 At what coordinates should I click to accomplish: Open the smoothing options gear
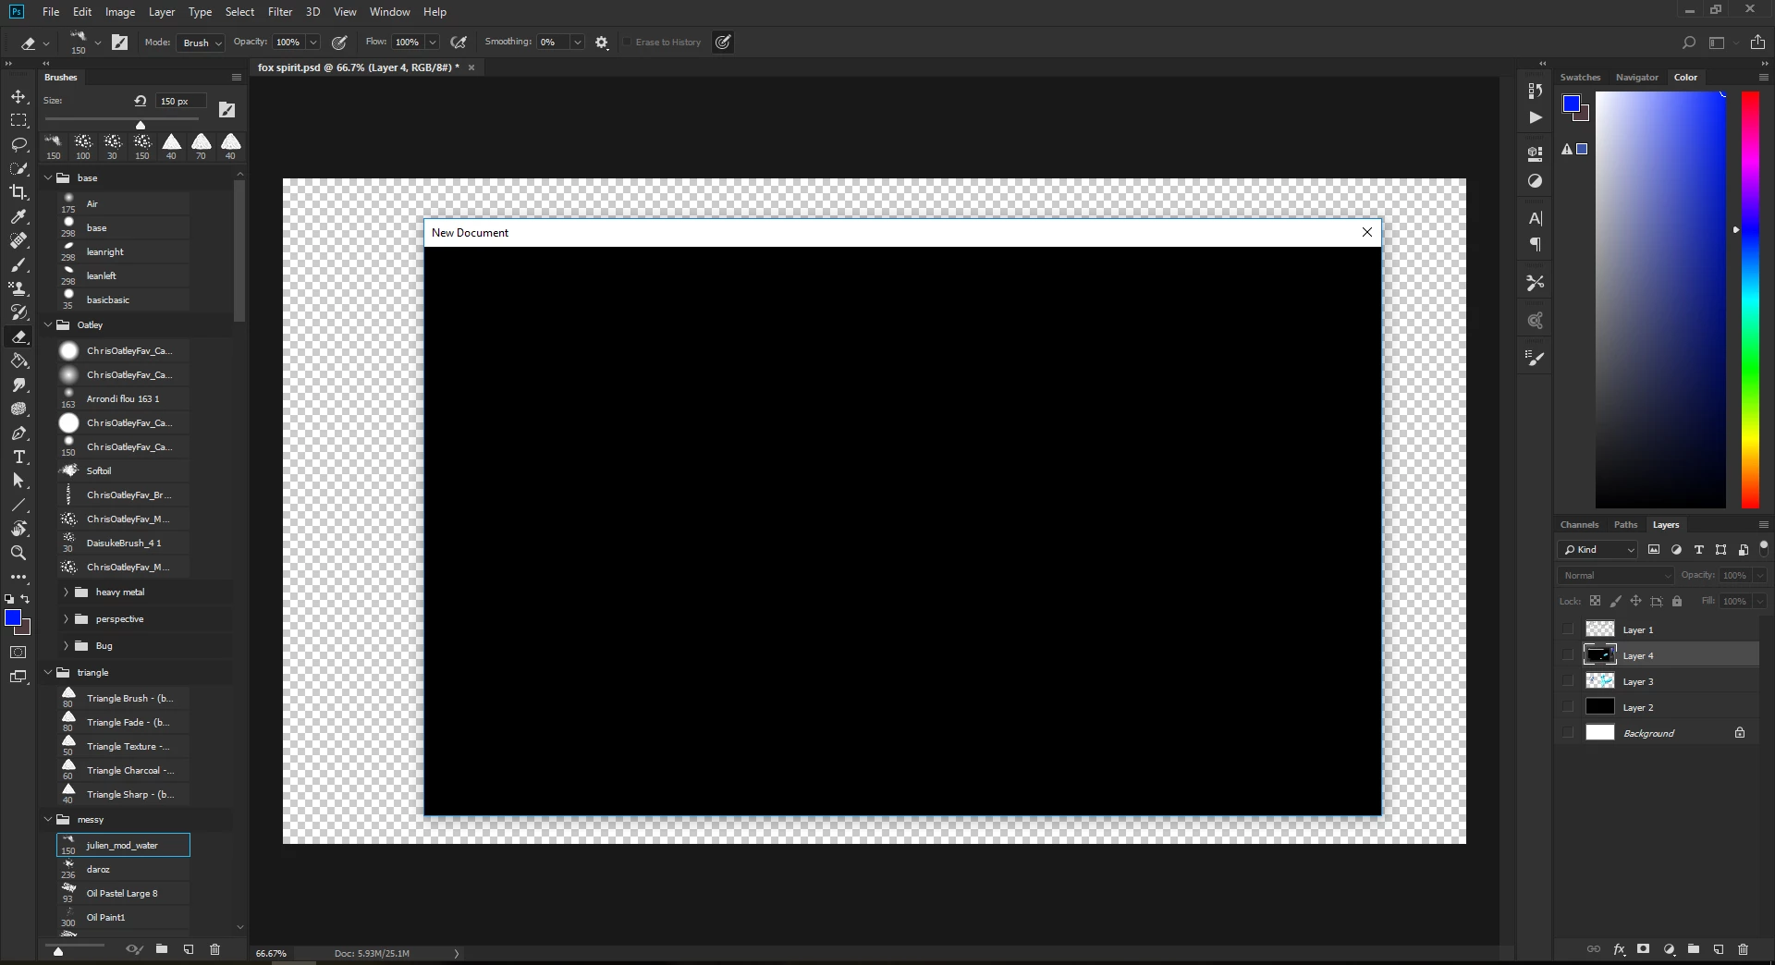click(602, 43)
